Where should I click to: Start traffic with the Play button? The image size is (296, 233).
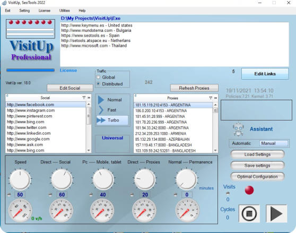pyautogui.click(x=276, y=213)
